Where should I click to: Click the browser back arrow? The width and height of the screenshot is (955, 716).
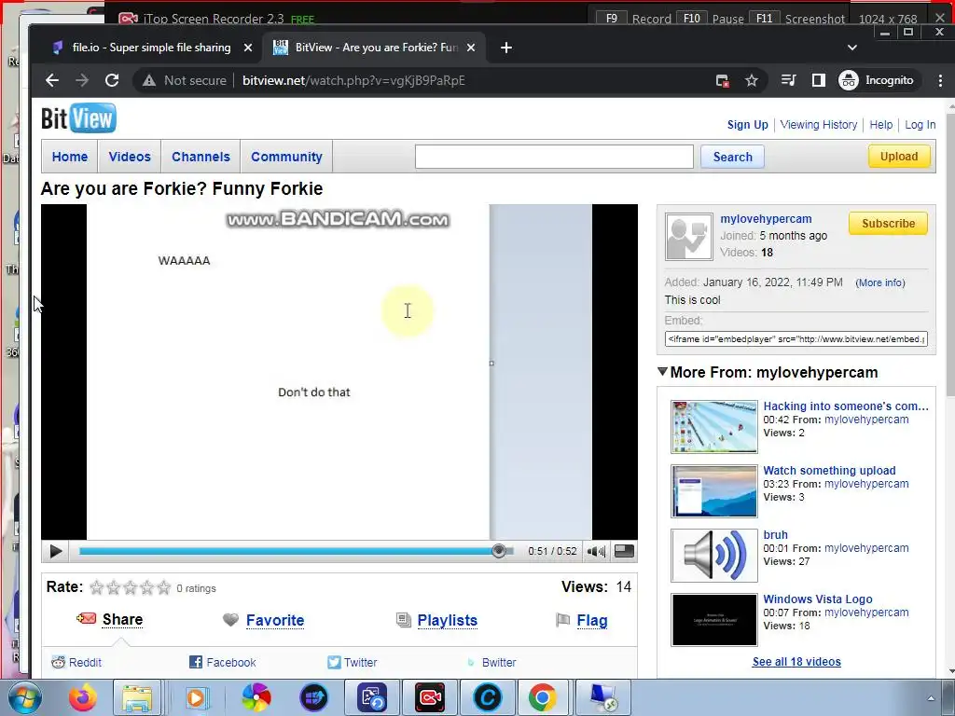[52, 80]
